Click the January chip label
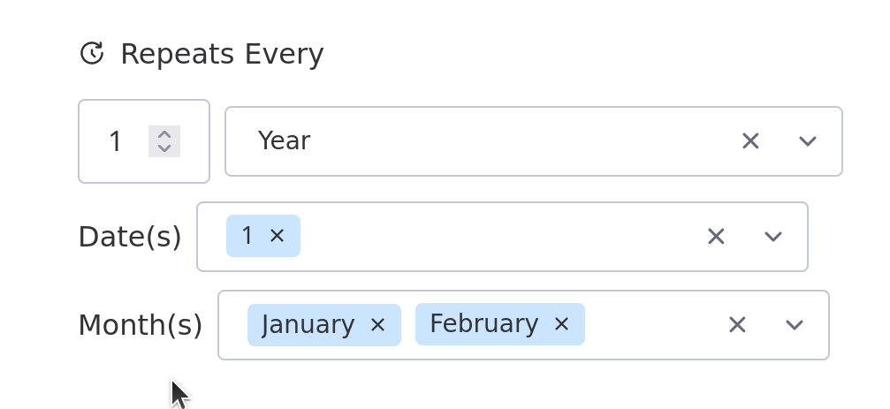This screenshot has width=890, height=409. [308, 325]
